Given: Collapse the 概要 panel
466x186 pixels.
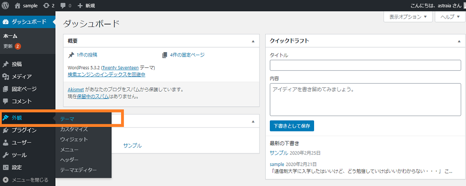Looking at the screenshot, I should coord(253,41).
